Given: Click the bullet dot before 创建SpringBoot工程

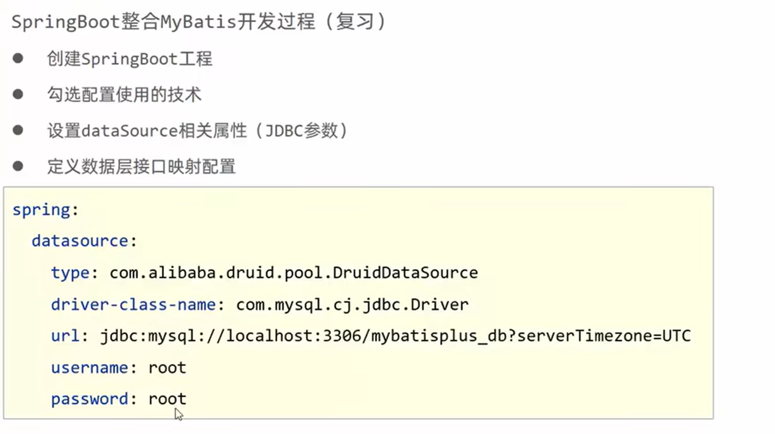Looking at the screenshot, I should coord(18,59).
